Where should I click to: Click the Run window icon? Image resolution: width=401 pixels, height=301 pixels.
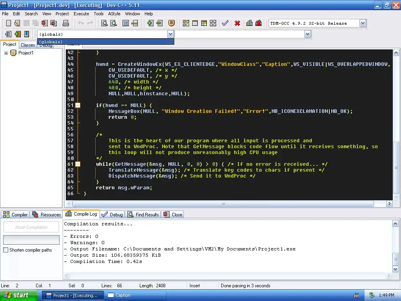195,23
